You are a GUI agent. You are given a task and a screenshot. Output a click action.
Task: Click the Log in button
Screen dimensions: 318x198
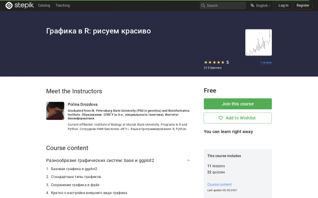(284, 5)
